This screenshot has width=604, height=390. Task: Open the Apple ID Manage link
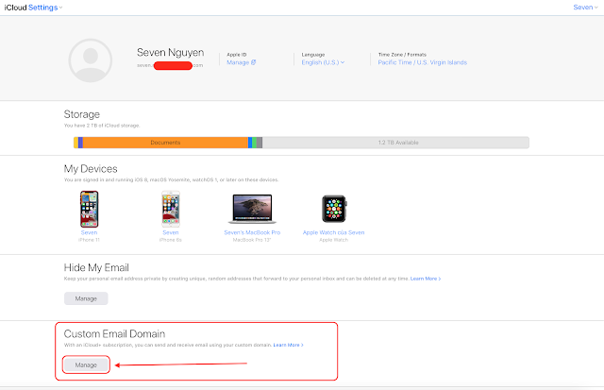click(242, 62)
